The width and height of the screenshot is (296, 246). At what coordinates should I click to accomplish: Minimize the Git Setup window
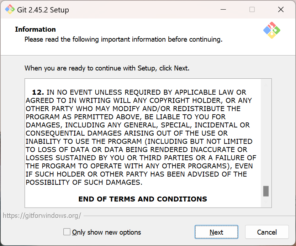pos(223,10)
